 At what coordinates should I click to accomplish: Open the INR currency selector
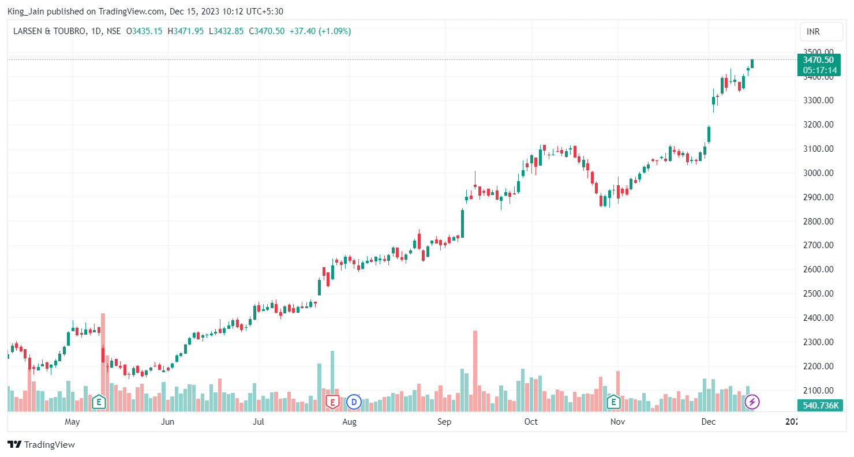(821, 32)
